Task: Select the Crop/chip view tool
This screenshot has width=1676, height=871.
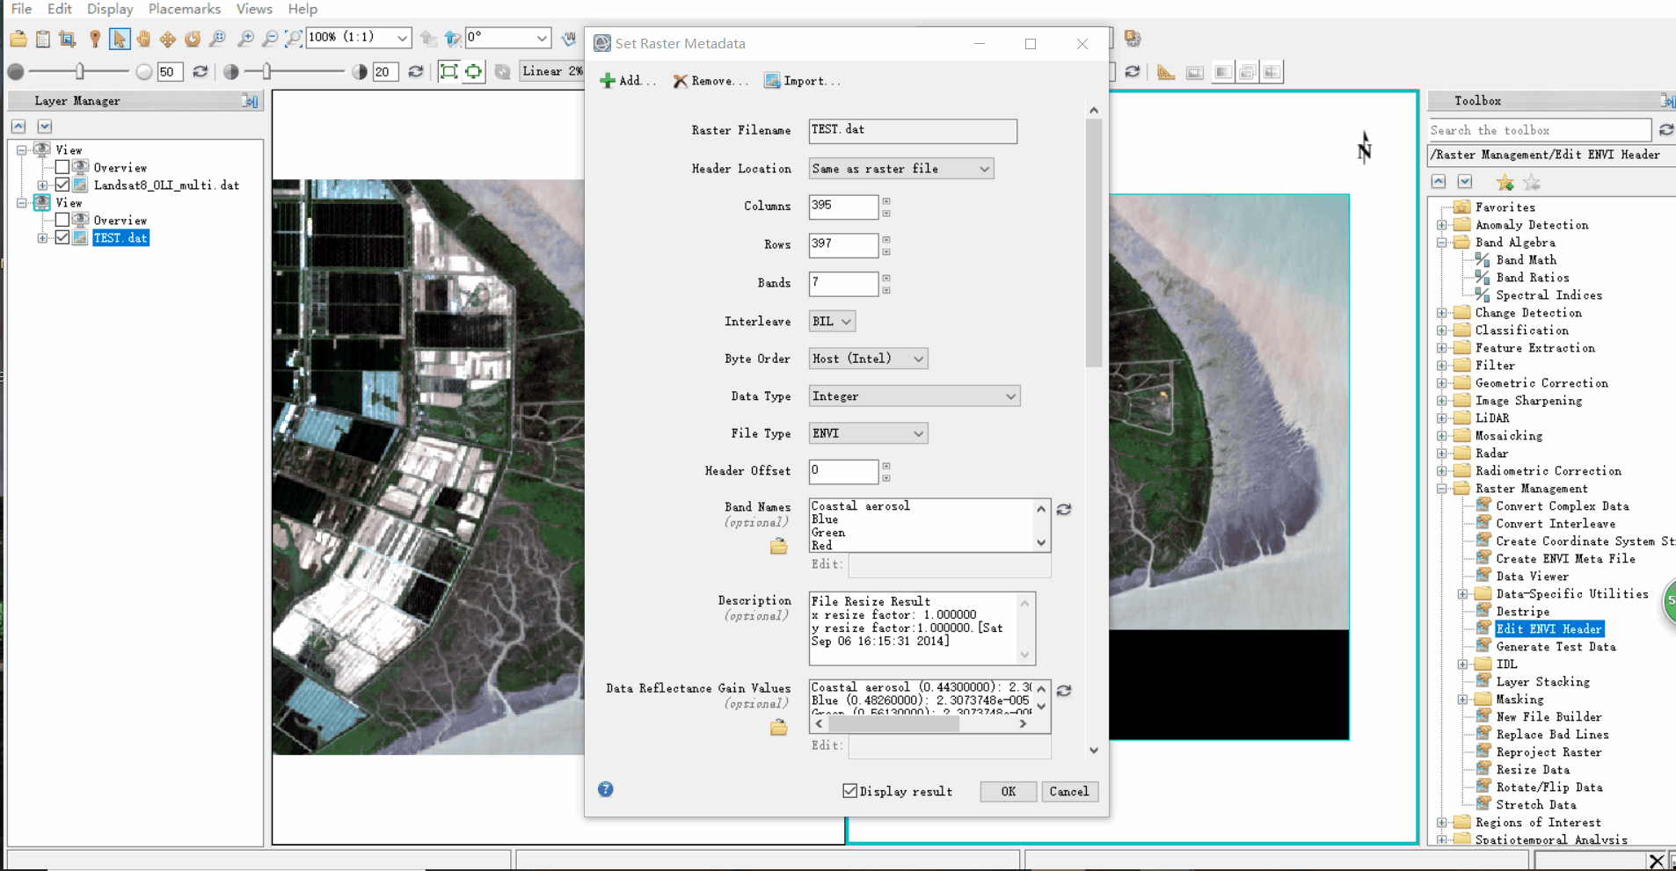Action: click(68, 39)
